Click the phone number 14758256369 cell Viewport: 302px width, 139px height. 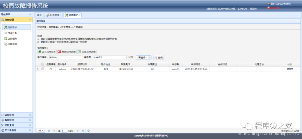[x=126, y=69]
